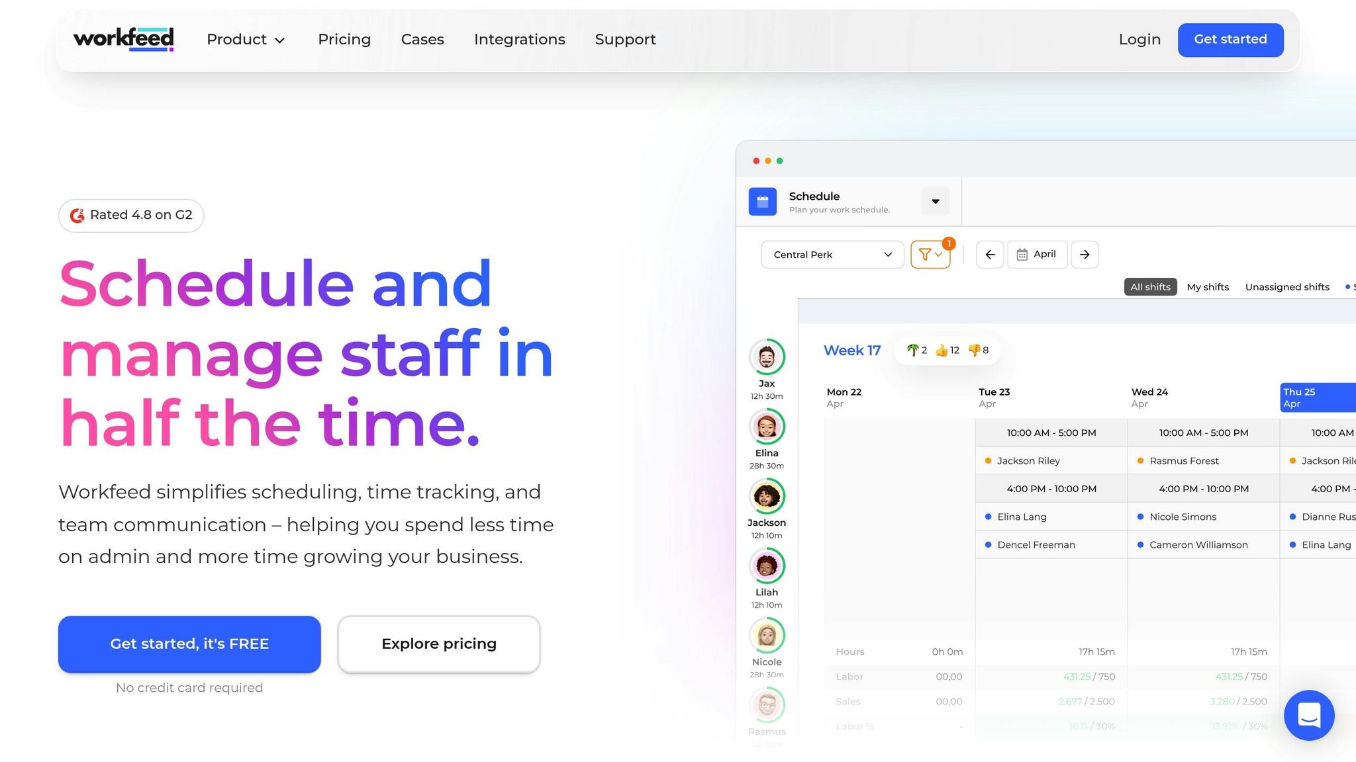1356x762 pixels.
Task: Select Nicole's avatar
Action: tap(767, 635)
